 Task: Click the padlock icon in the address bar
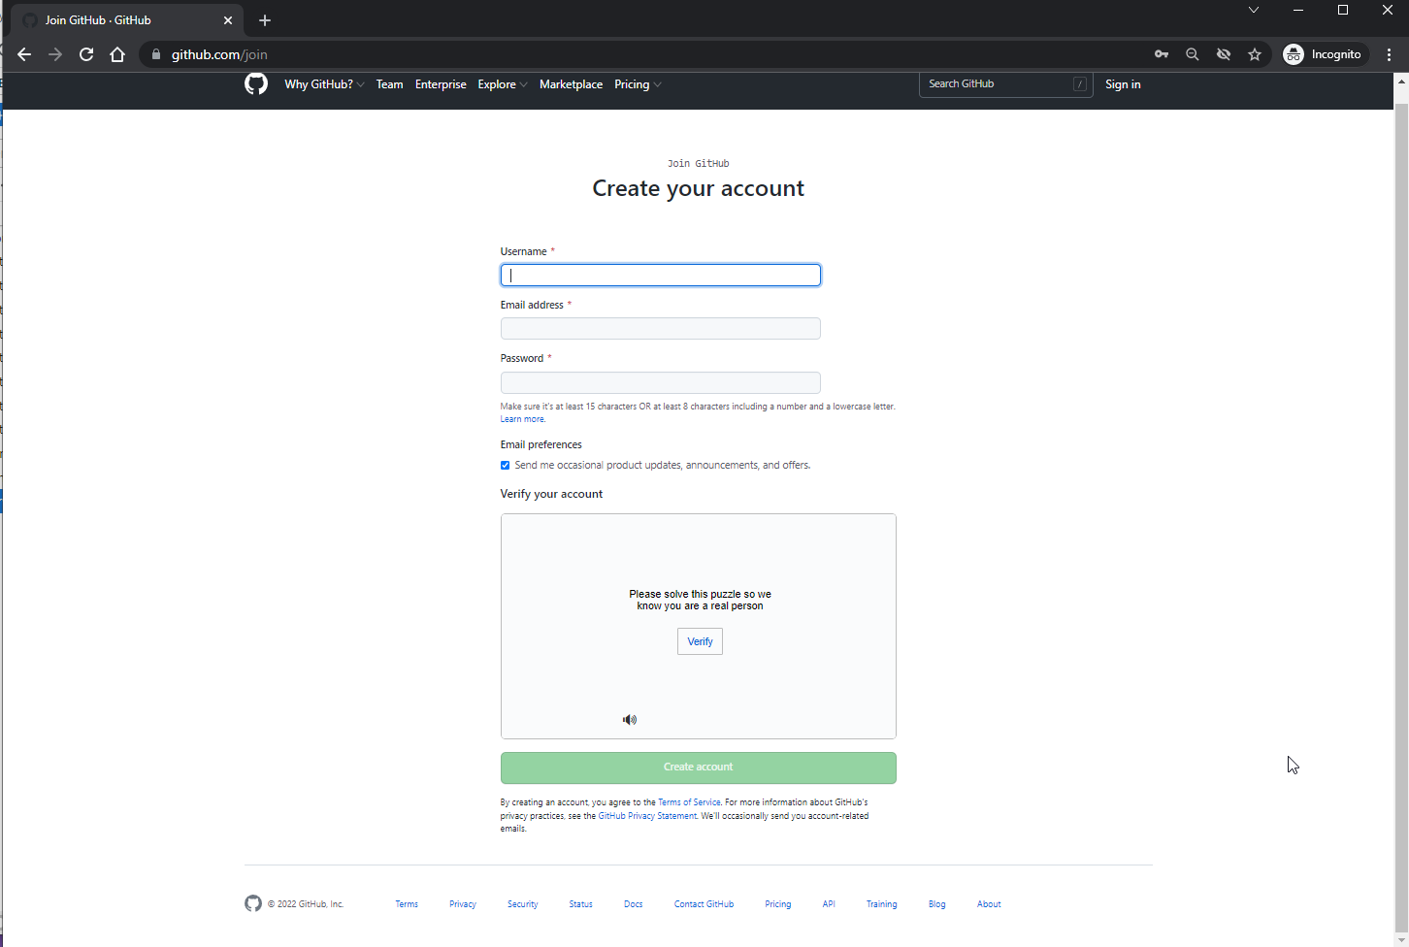[x=155, y=54]
